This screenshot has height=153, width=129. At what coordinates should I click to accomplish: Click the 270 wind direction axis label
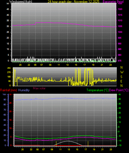[9, 73]
